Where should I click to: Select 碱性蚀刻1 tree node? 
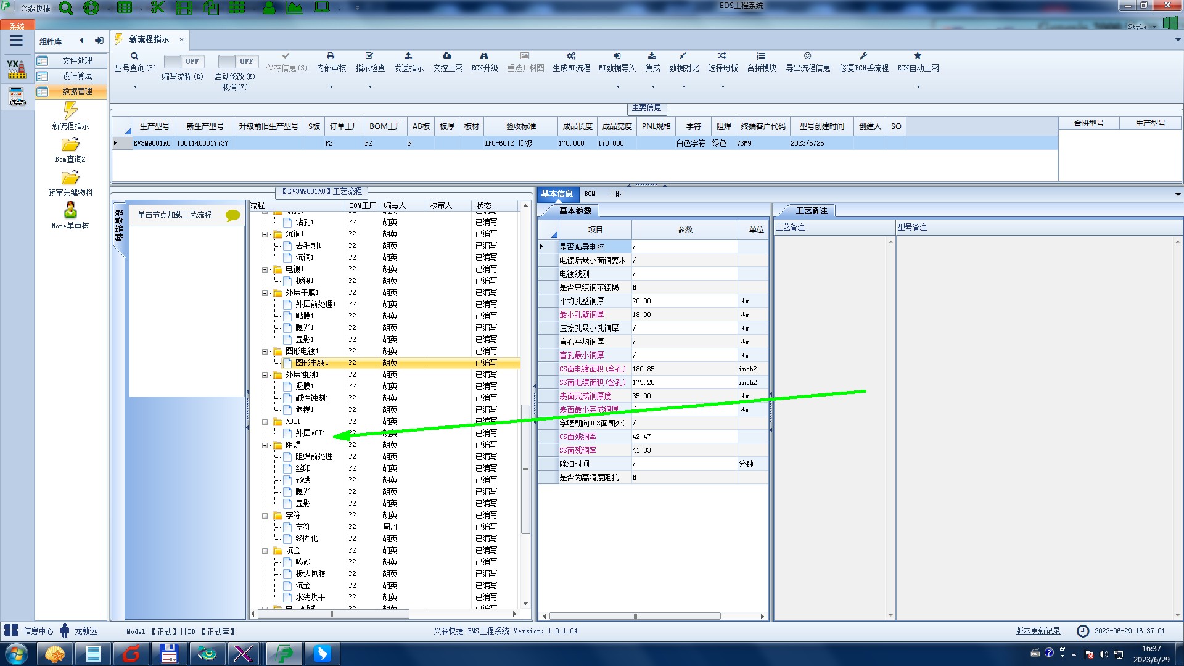311,398
